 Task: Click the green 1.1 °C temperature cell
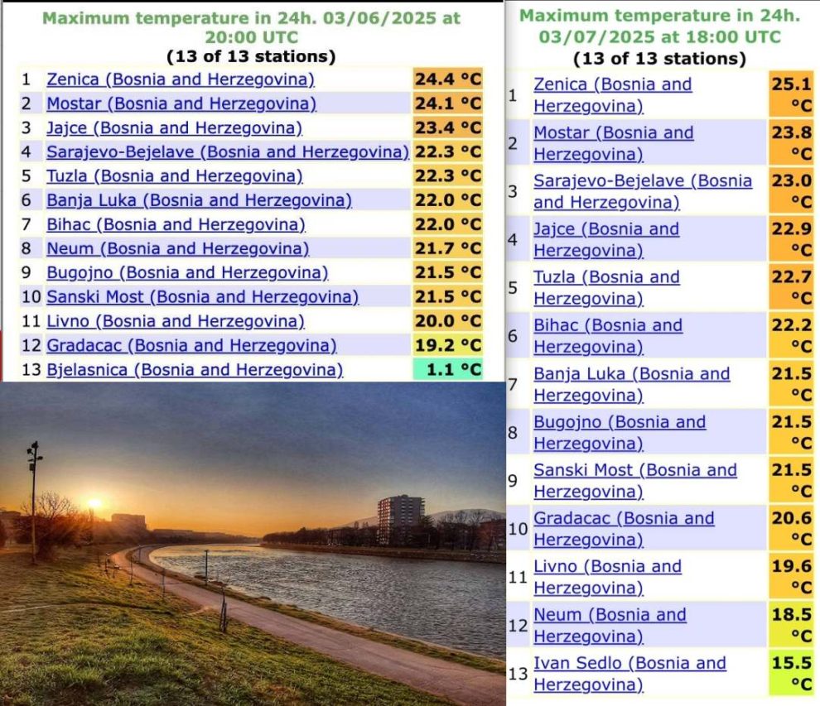pyautogui.click(x=447, y=369)
